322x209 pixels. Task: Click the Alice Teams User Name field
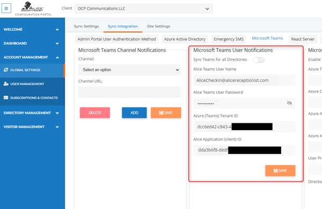tap(244, 80)
